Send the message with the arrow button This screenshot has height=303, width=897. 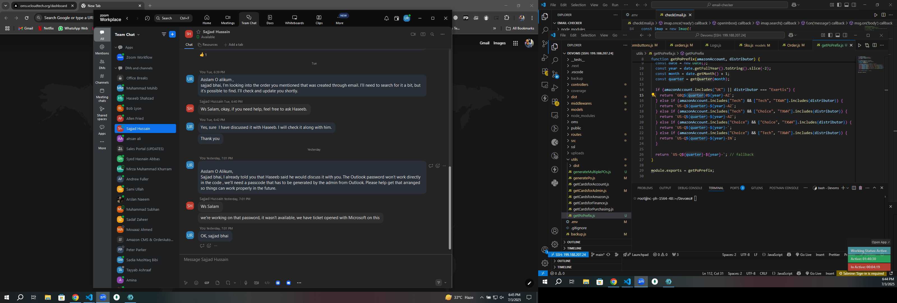438,283
